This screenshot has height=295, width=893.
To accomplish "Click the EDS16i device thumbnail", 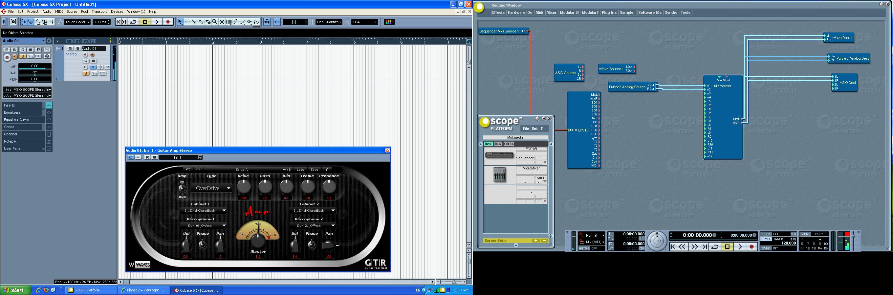I will click(x=499, y=155).
